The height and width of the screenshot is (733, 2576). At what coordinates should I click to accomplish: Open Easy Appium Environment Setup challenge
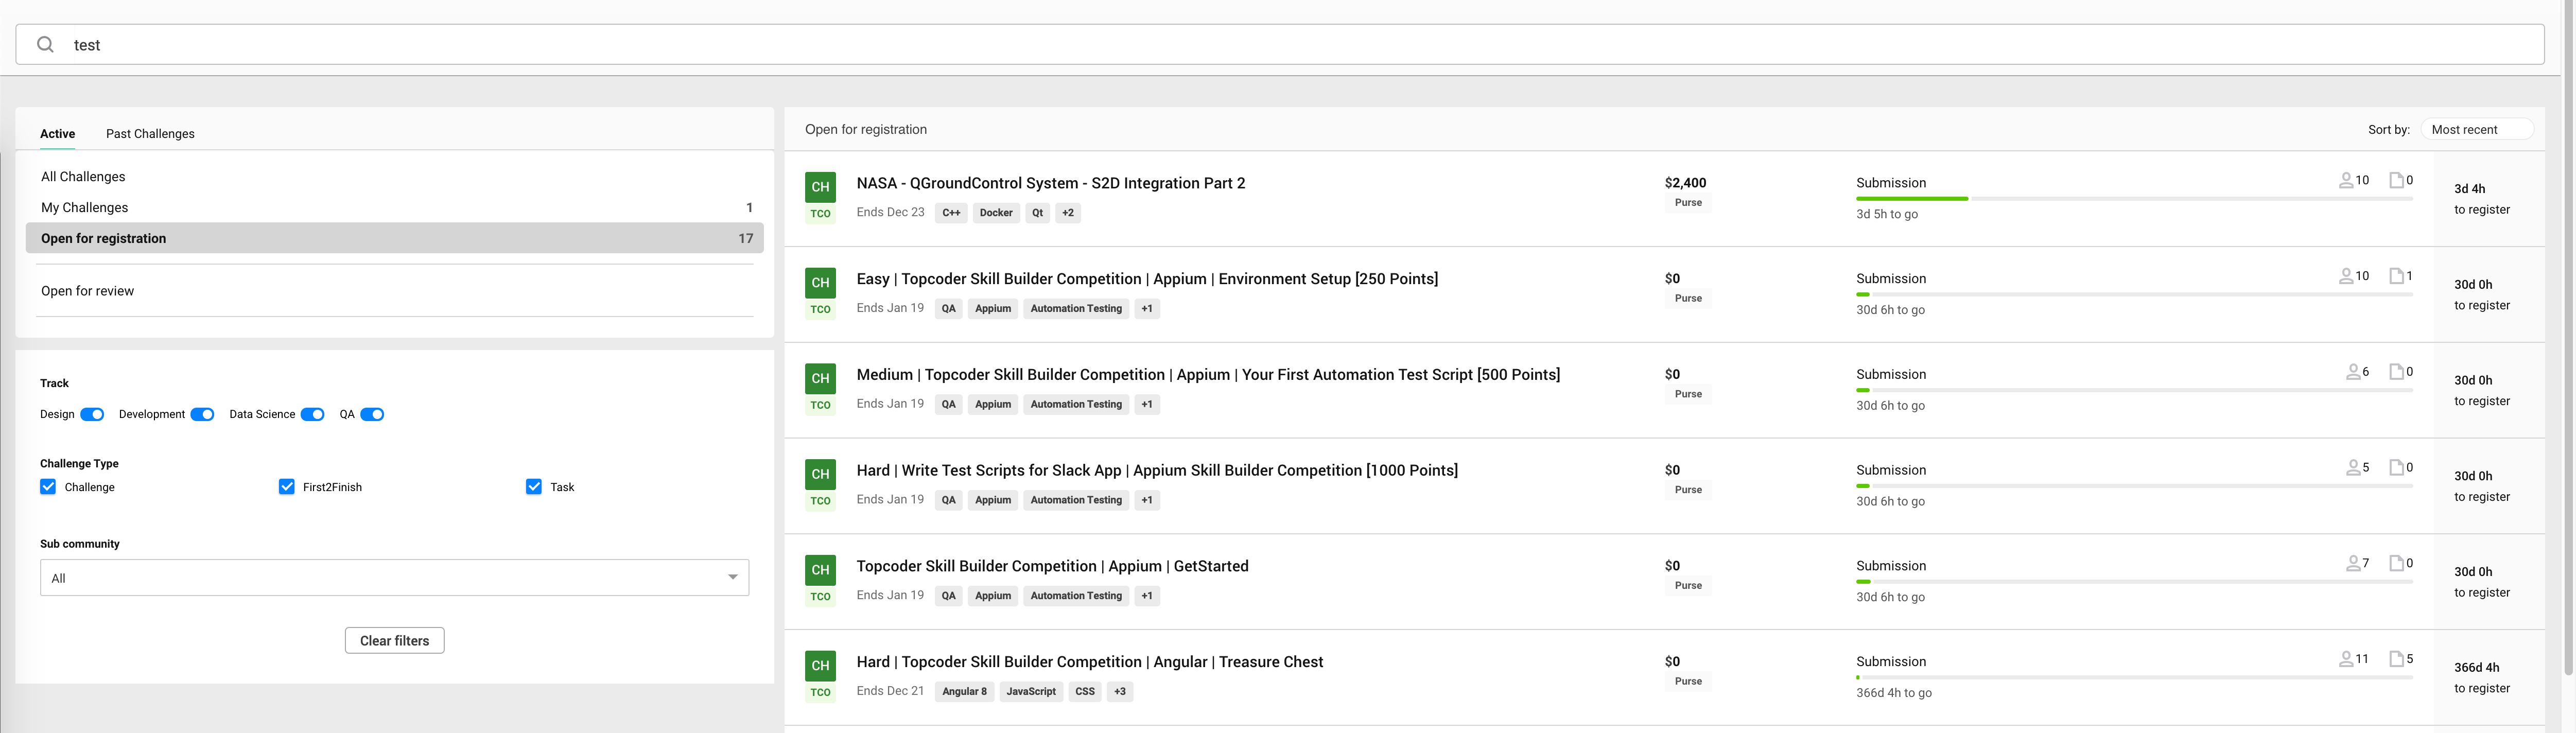[x=1147, y=279]
